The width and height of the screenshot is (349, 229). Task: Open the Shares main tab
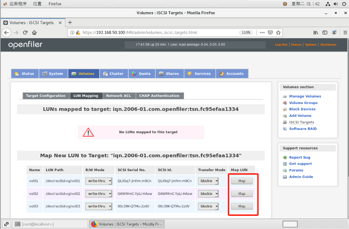(x=170, y=73)
